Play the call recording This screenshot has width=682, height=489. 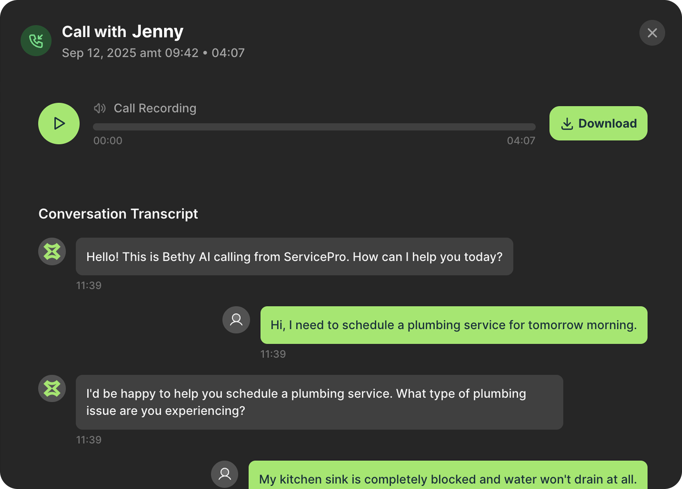point(59,123)
